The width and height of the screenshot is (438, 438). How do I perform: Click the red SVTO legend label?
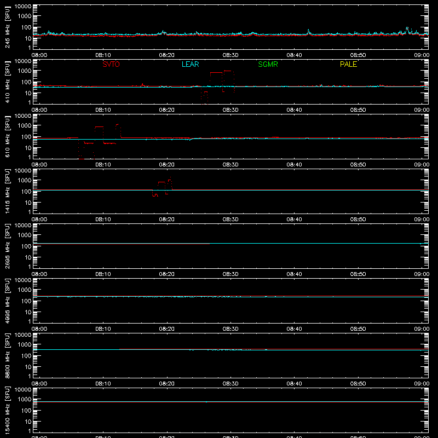(111, 64)
